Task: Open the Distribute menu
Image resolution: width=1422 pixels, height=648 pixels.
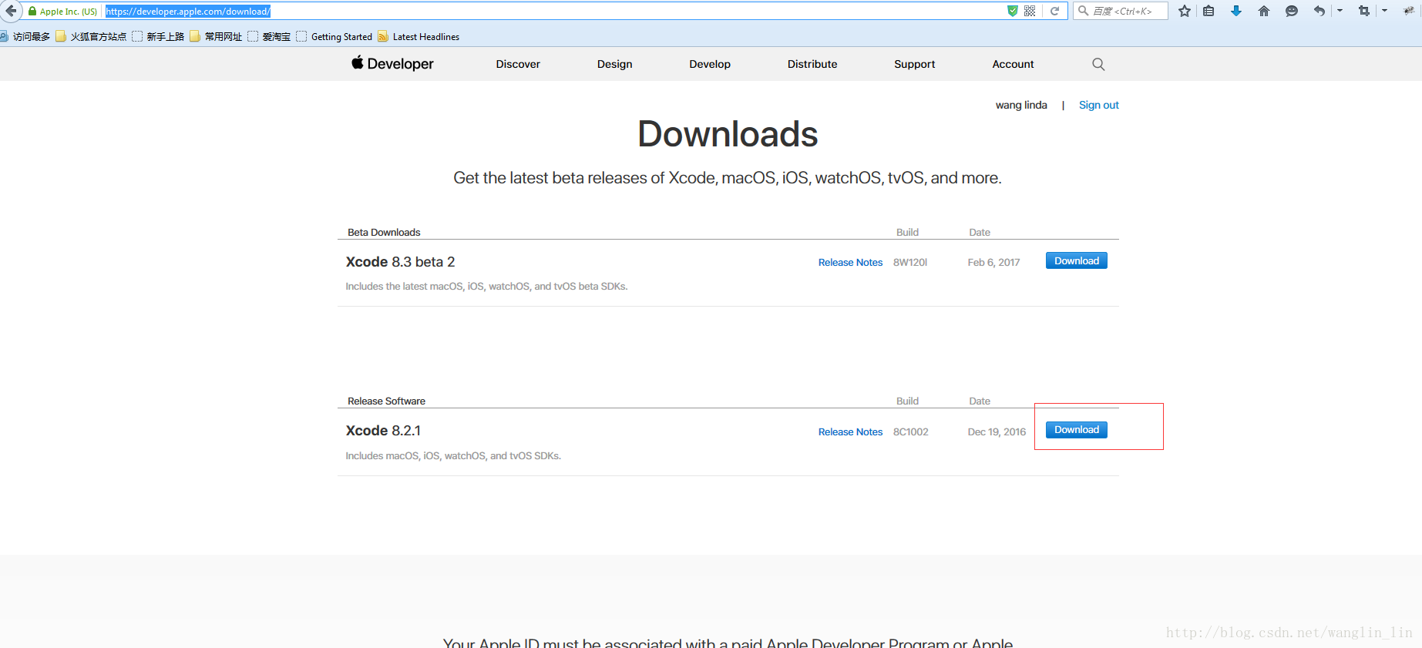Action: [x=812, y=64]
